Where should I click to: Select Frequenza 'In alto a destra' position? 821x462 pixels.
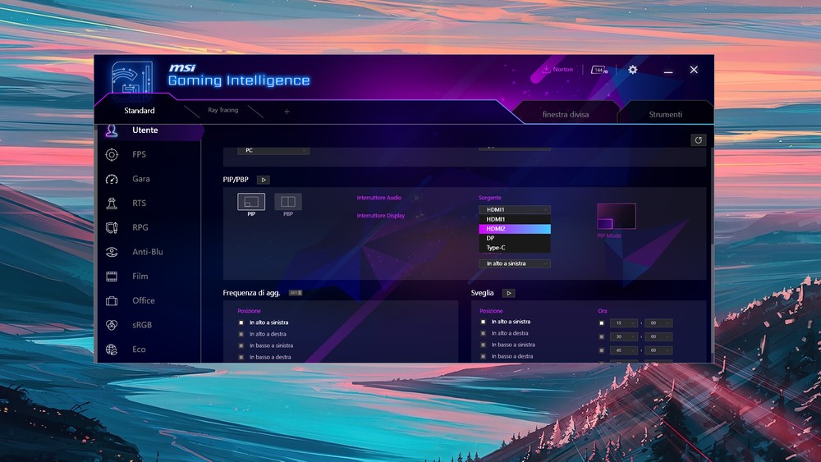263,334
